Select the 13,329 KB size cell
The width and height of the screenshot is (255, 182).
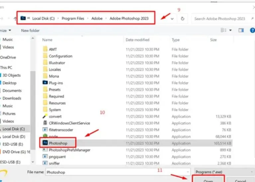pyautogui.click(x=223, y=116)
